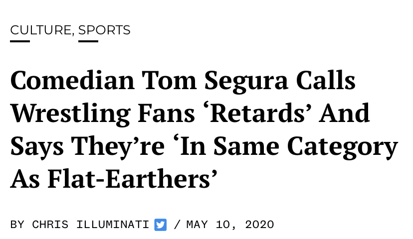
Task: Click the year '2020' in the byline
Action: click(x=260, y=225)
